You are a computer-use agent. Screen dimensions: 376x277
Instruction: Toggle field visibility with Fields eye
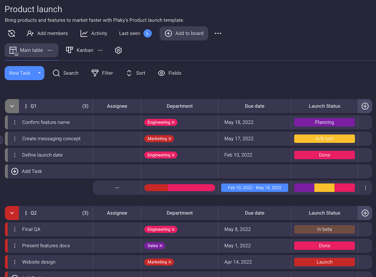pyautogui.click(x=170, y=73)
